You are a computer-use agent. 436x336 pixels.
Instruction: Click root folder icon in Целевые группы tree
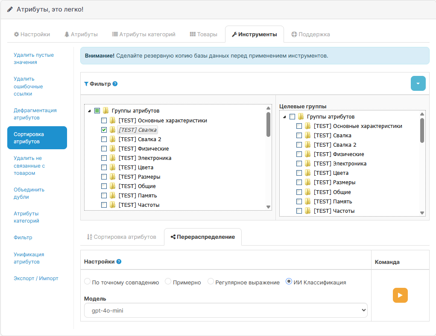click(301, 117)
